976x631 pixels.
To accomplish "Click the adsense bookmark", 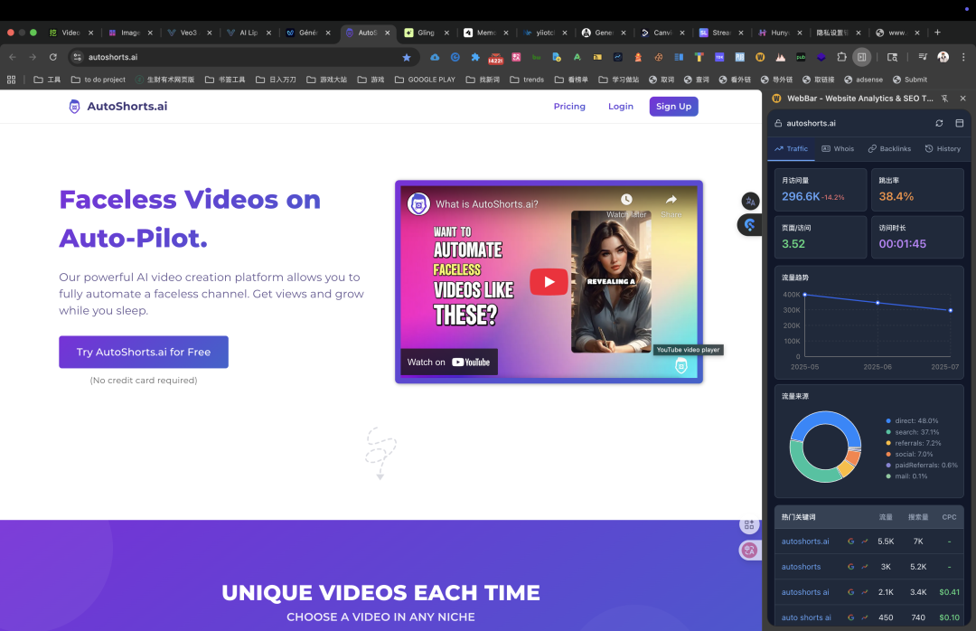I will pyautogui.click(x=863, y=80).
